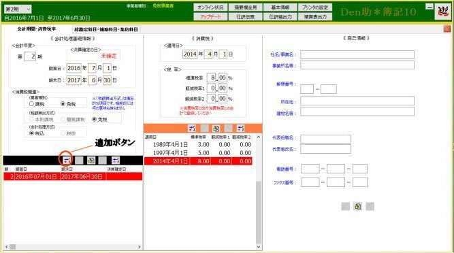Click the start date year field 2016
Image resolution: width=454 pixels, height=253 pixels.
tap(74, 68)
